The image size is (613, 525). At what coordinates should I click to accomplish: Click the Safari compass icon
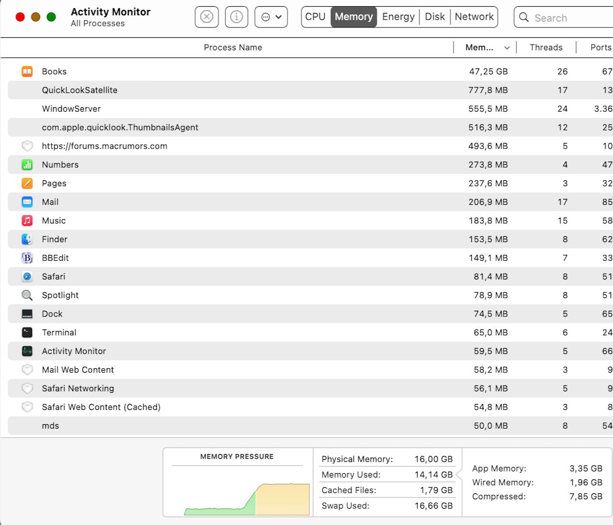tap(27, 277)
